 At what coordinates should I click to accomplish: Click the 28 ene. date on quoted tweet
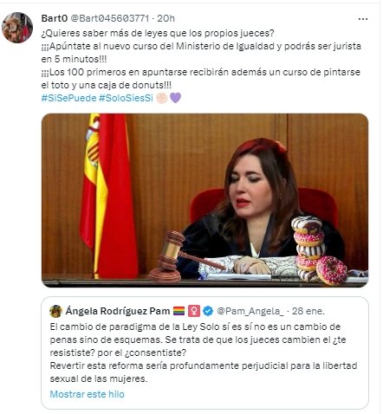[x=308, y=311]
